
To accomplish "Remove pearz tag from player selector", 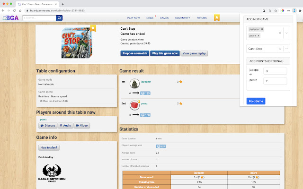I will coord(258,36).
